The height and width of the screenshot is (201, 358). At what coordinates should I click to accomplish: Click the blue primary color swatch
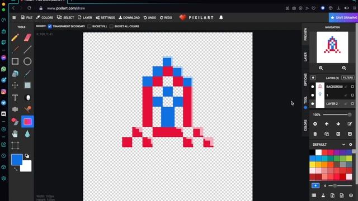pos(17,160)
